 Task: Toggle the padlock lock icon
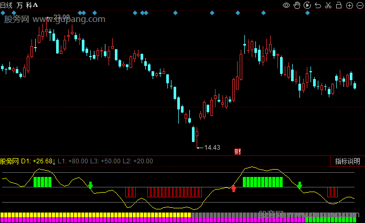tap(339, 5)
